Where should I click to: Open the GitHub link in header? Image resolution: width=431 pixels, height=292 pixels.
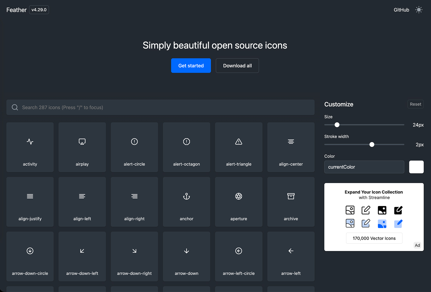click(x=401, y=10)
